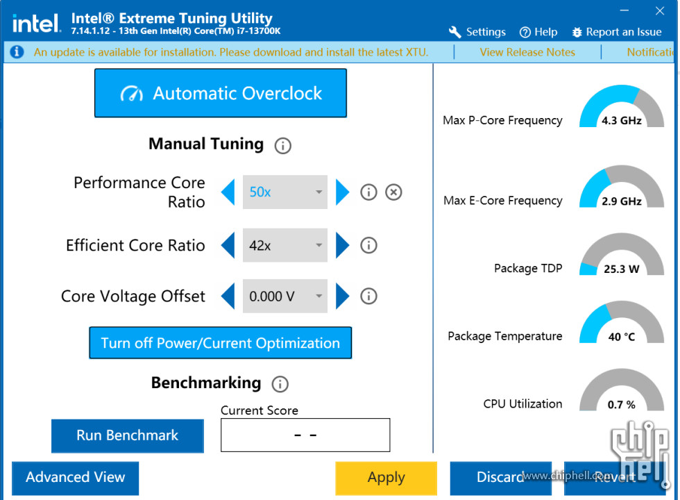
Task: Show Efficient Core Ratio info icon
Action: (368, 245)
